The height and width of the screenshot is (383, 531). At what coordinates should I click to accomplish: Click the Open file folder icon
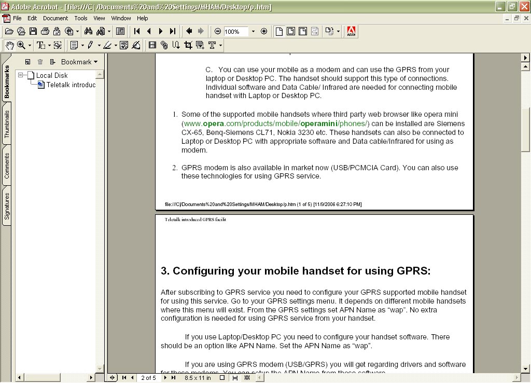click(x=9, y=32)
